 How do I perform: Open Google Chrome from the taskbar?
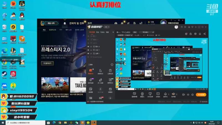[x=60, y=123]
